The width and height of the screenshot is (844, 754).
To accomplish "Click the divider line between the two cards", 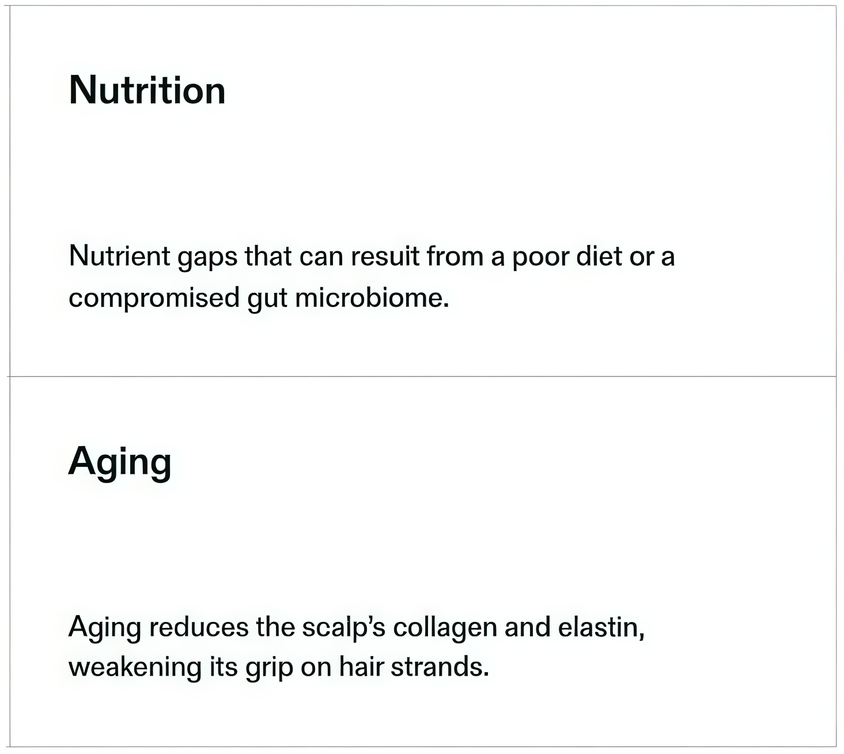I will pyautogui.click(x=423, y=376).
